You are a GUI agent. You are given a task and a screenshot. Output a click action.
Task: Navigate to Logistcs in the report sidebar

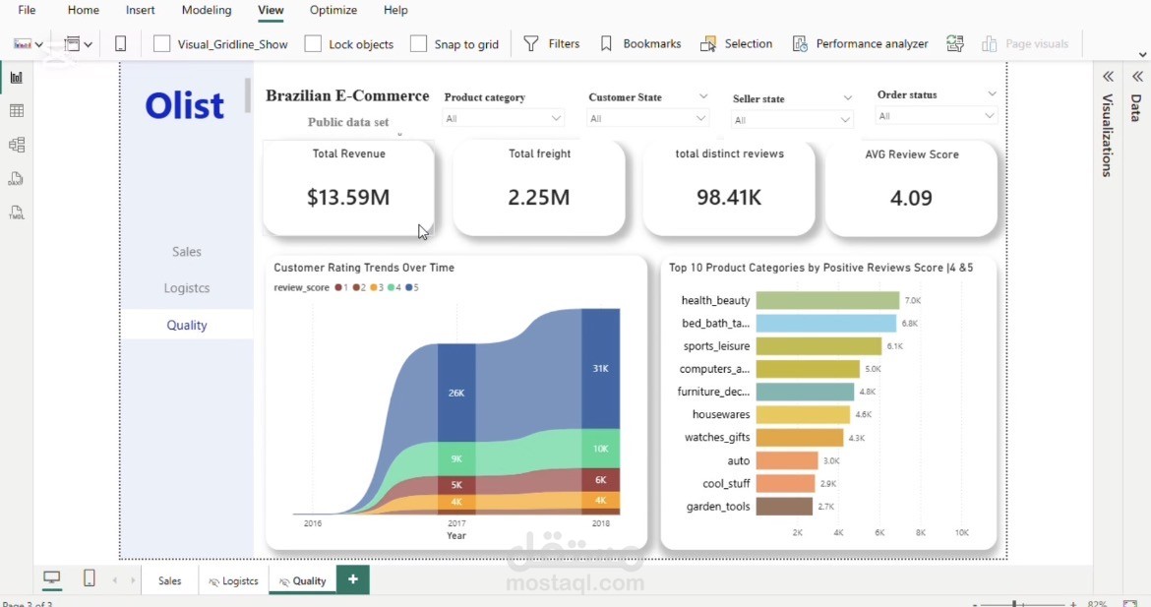click(187, 288)
